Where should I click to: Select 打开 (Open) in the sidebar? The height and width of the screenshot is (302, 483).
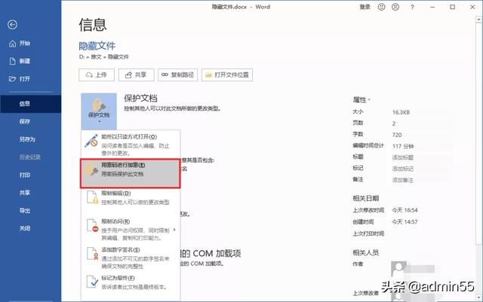pyautogui.click(x=20, y=79)
